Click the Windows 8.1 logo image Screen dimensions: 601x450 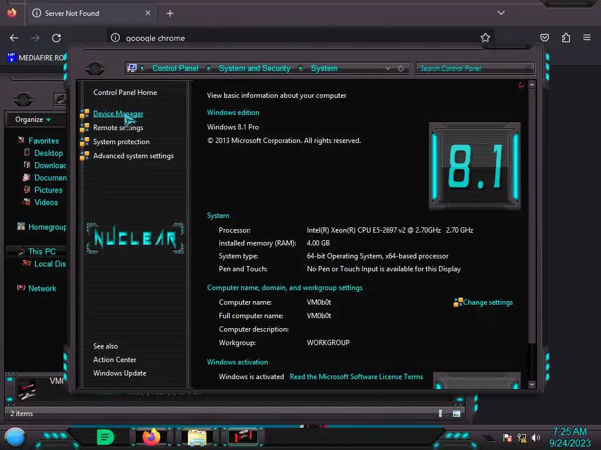coord(474,166)
